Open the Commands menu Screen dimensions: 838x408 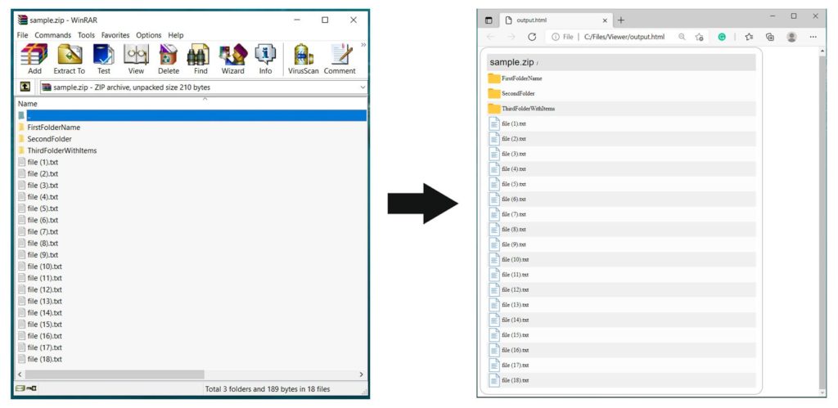click(x=53, y=35)
